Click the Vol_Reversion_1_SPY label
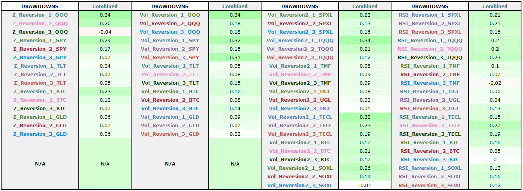Screen dimensions: 523x191 (x=170, y=40)
